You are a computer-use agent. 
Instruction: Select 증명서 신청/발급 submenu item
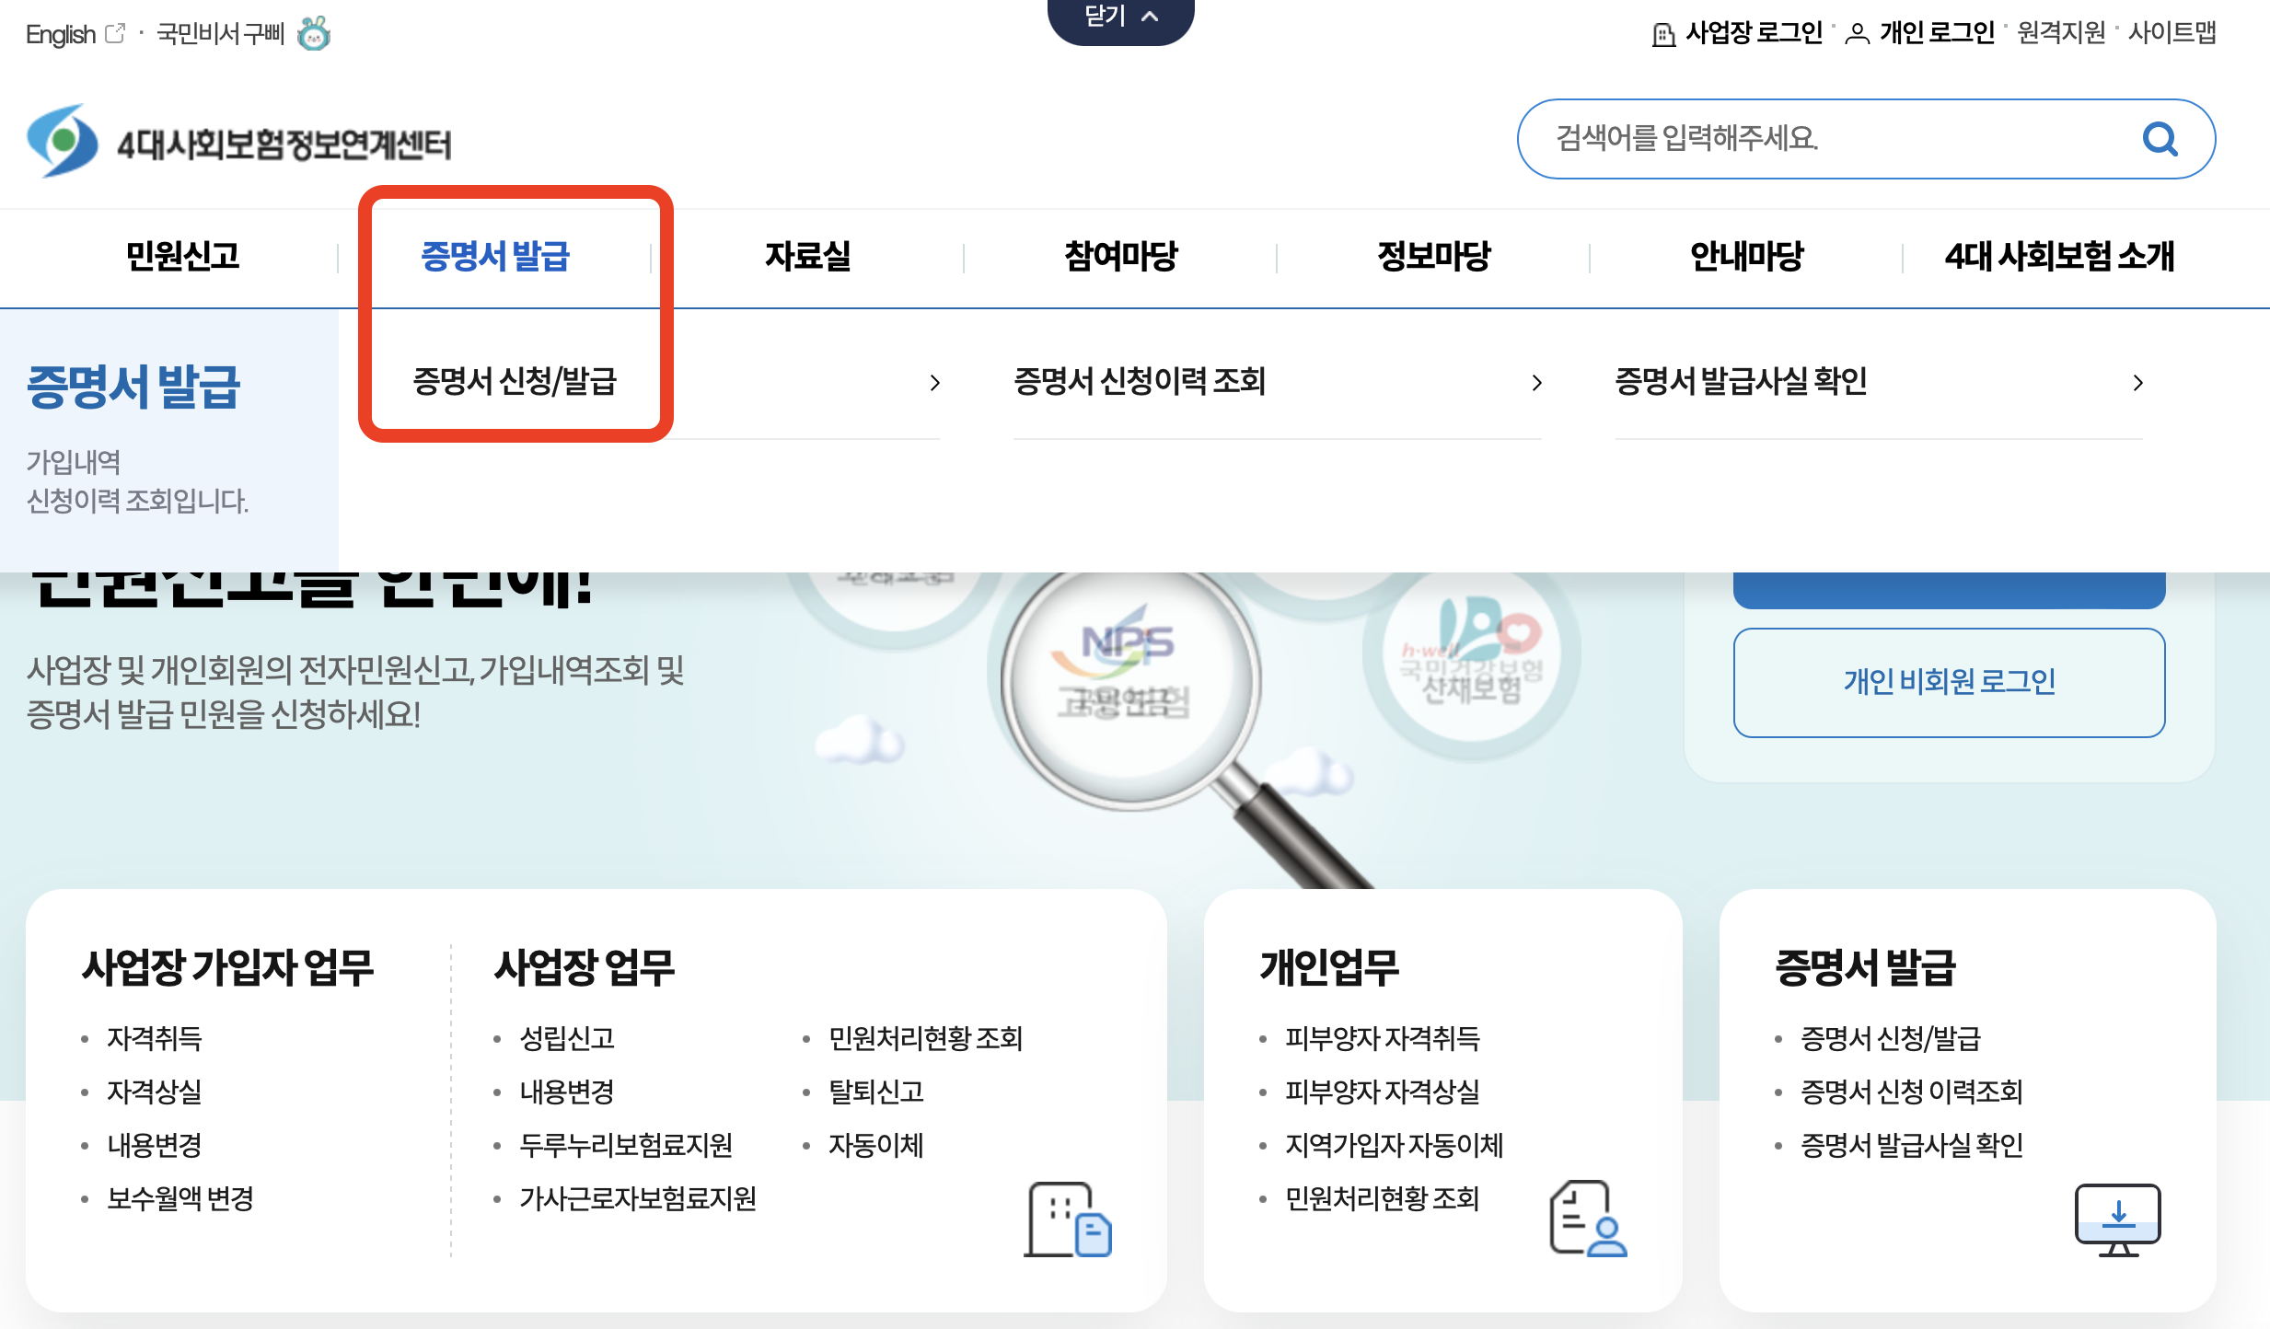[x=515, y=381]
